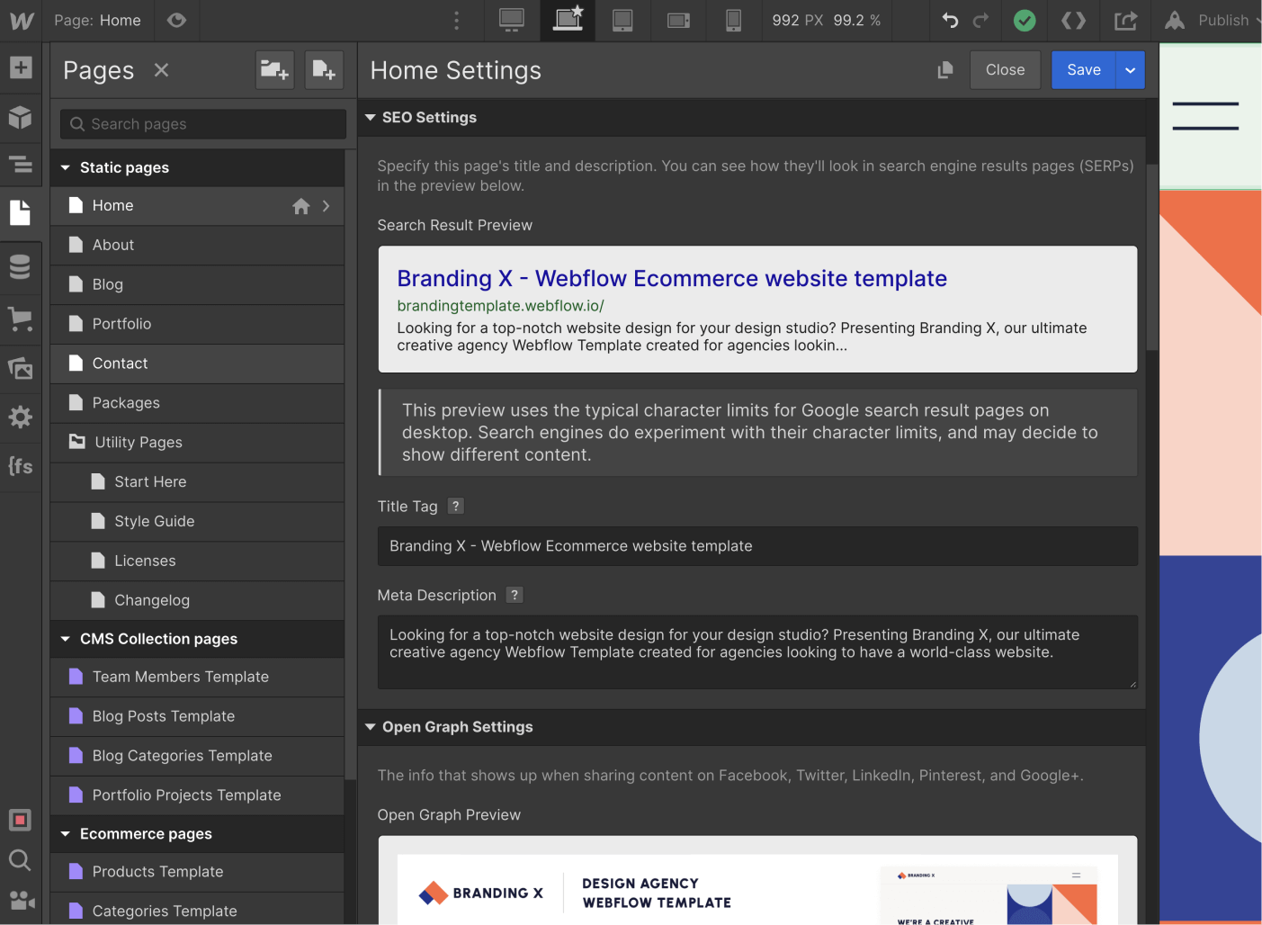This screenshot has width=1262, height=925.
Task: Switch to Mobile landscape breakpoint
Action: click(678, 20)
